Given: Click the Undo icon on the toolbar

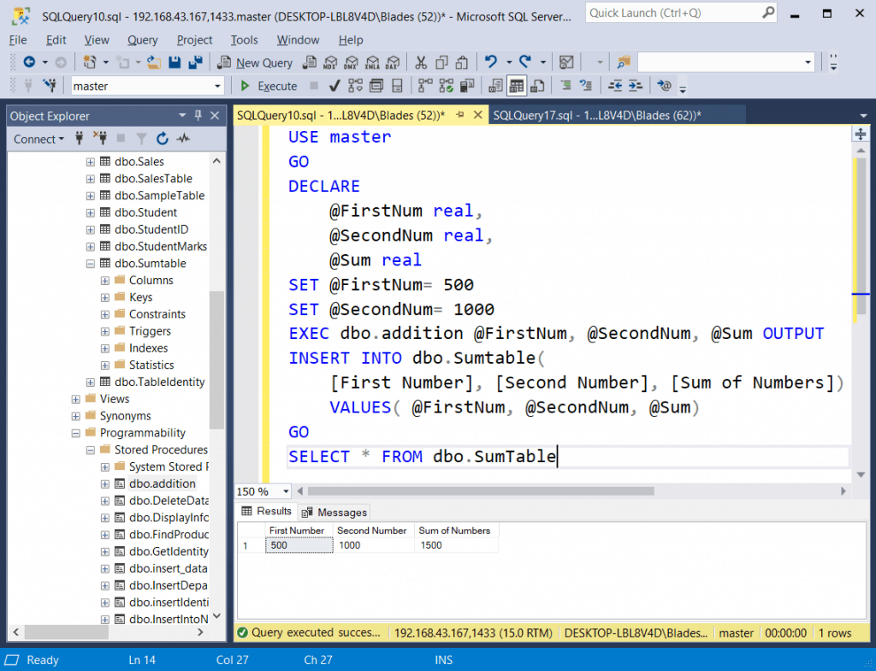Looking at the screenshot, I should 490,61.
